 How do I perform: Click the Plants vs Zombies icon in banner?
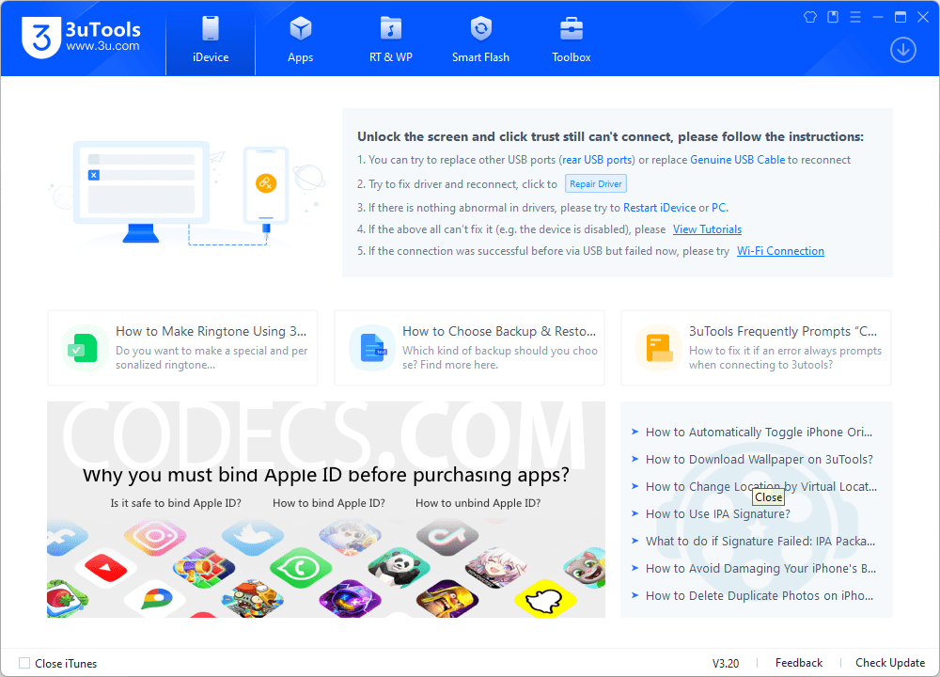252,598
